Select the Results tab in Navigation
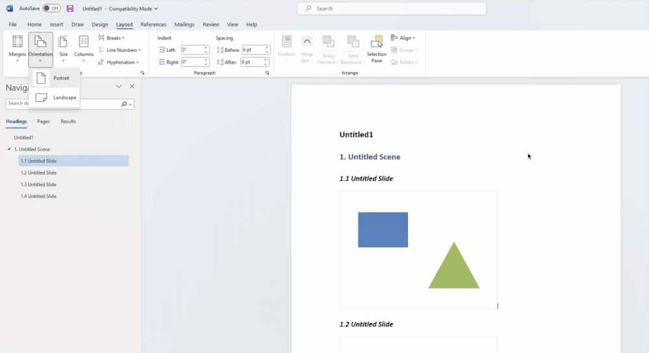 pyautogui.click(x=68, y=121)
